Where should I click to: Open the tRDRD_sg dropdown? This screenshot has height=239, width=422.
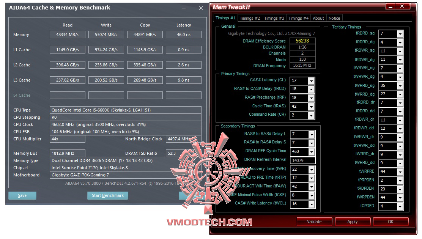click(400, 34)
